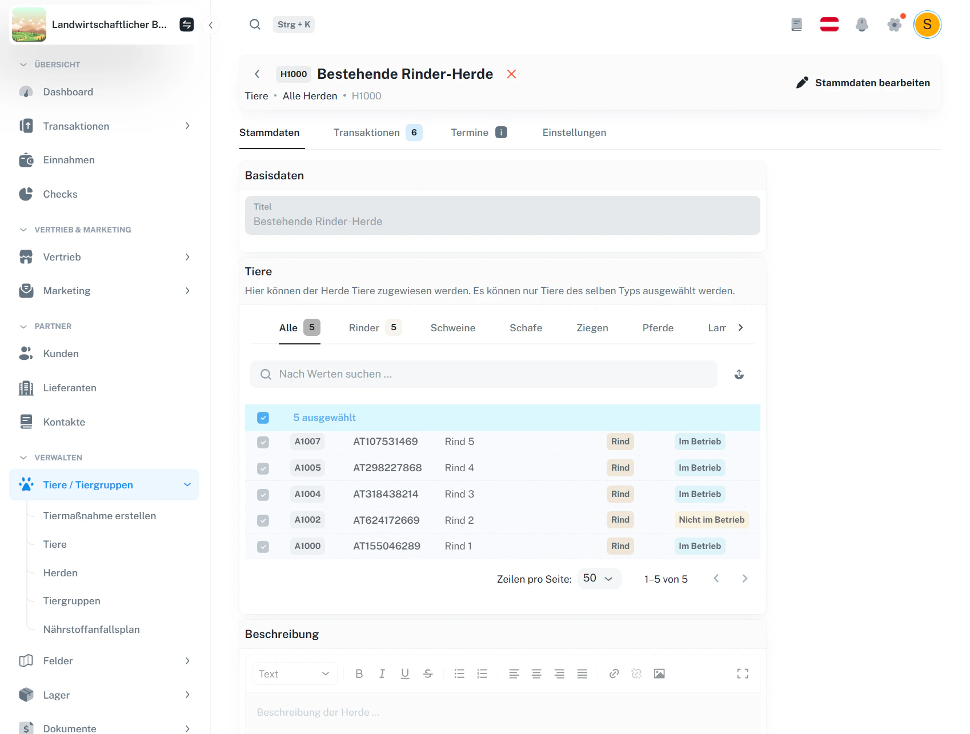
Task: Open settings gear icon in header
Action: [894, 25]
